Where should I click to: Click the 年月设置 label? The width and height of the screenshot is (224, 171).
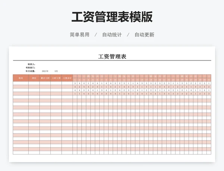(31, 71)
